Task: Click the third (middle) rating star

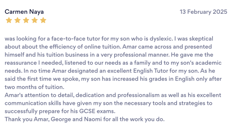Action: [x=26, y=20]
